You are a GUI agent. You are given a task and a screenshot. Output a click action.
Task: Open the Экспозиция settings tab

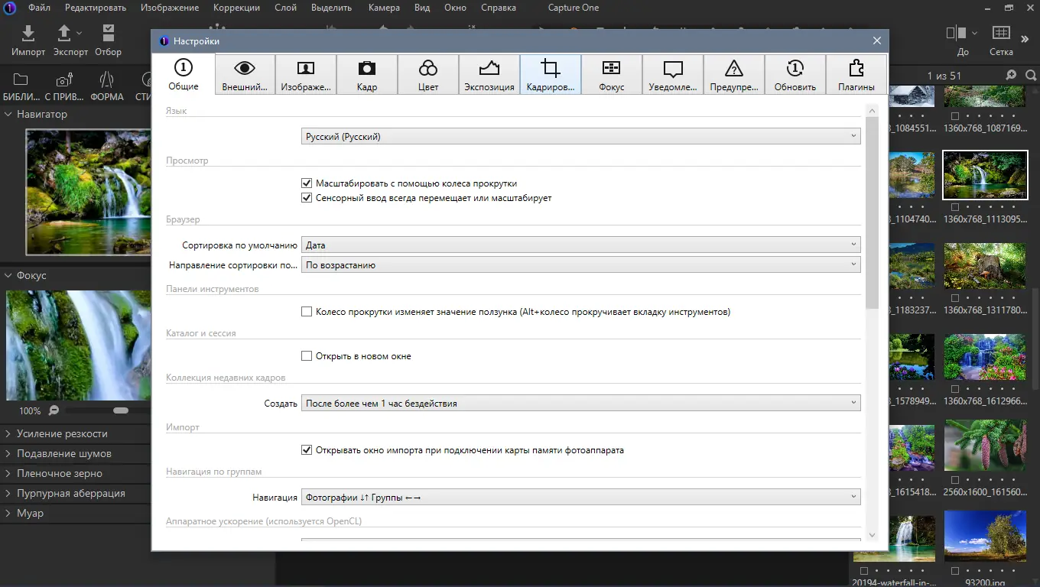tap(489, 75)
